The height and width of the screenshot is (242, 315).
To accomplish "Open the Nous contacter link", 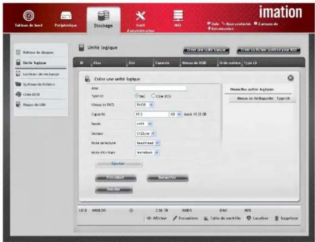I will point(237,23).
